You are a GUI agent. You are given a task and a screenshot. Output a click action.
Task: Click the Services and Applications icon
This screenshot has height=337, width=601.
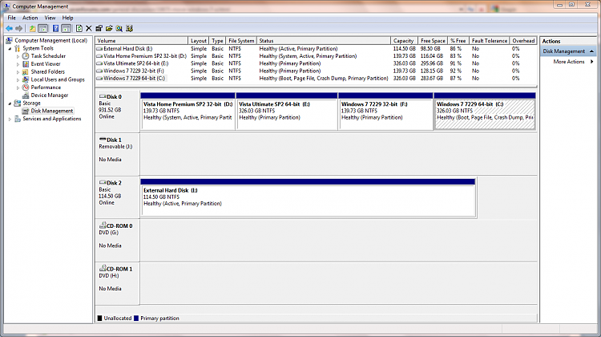[x=18, y=119]
